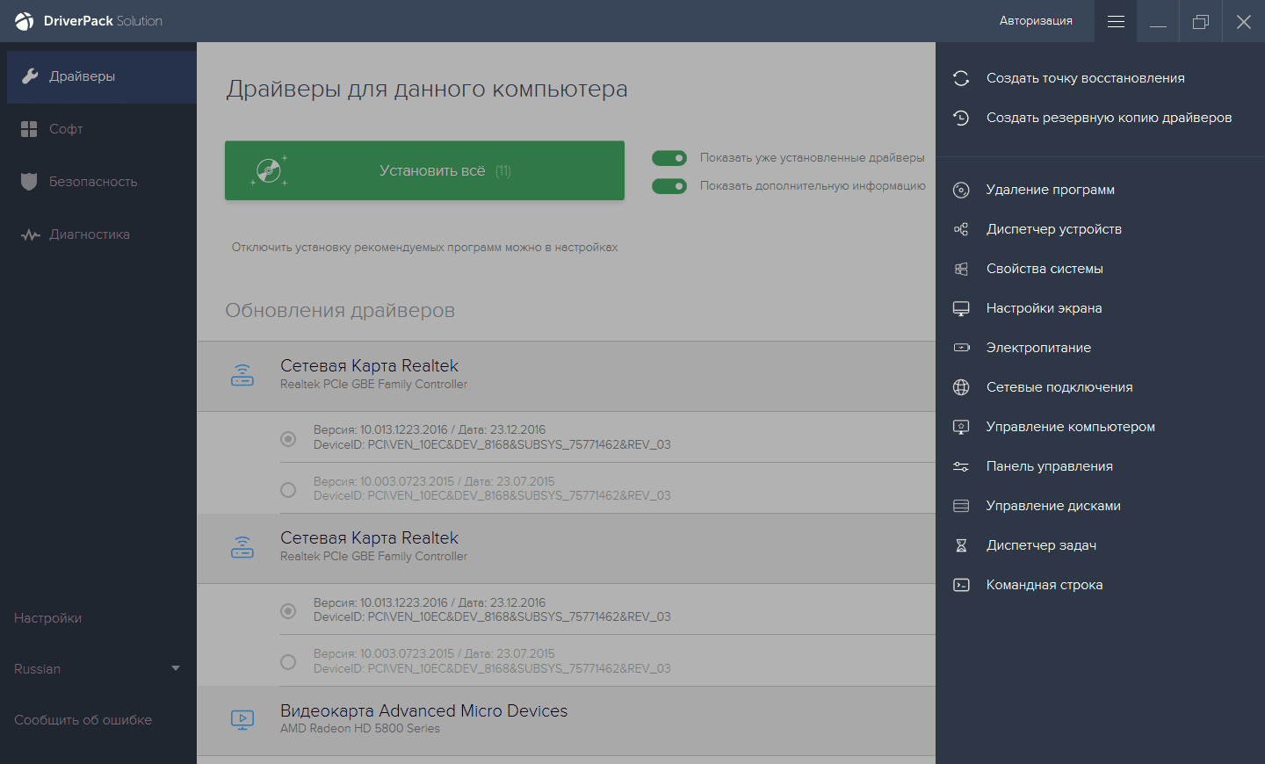Viewport: 1265px width, 764px height.
Task: Click the battery icon for Электропитание
Action: (x=961, y=348)
